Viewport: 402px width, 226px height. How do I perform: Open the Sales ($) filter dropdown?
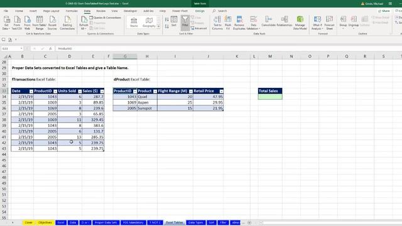point(102,91)
